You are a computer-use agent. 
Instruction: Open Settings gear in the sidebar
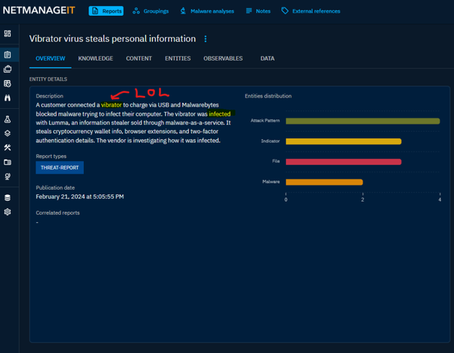(x=8, y=212)
